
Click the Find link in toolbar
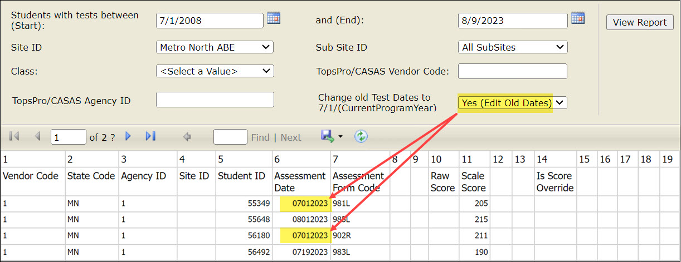click(260, 137)
